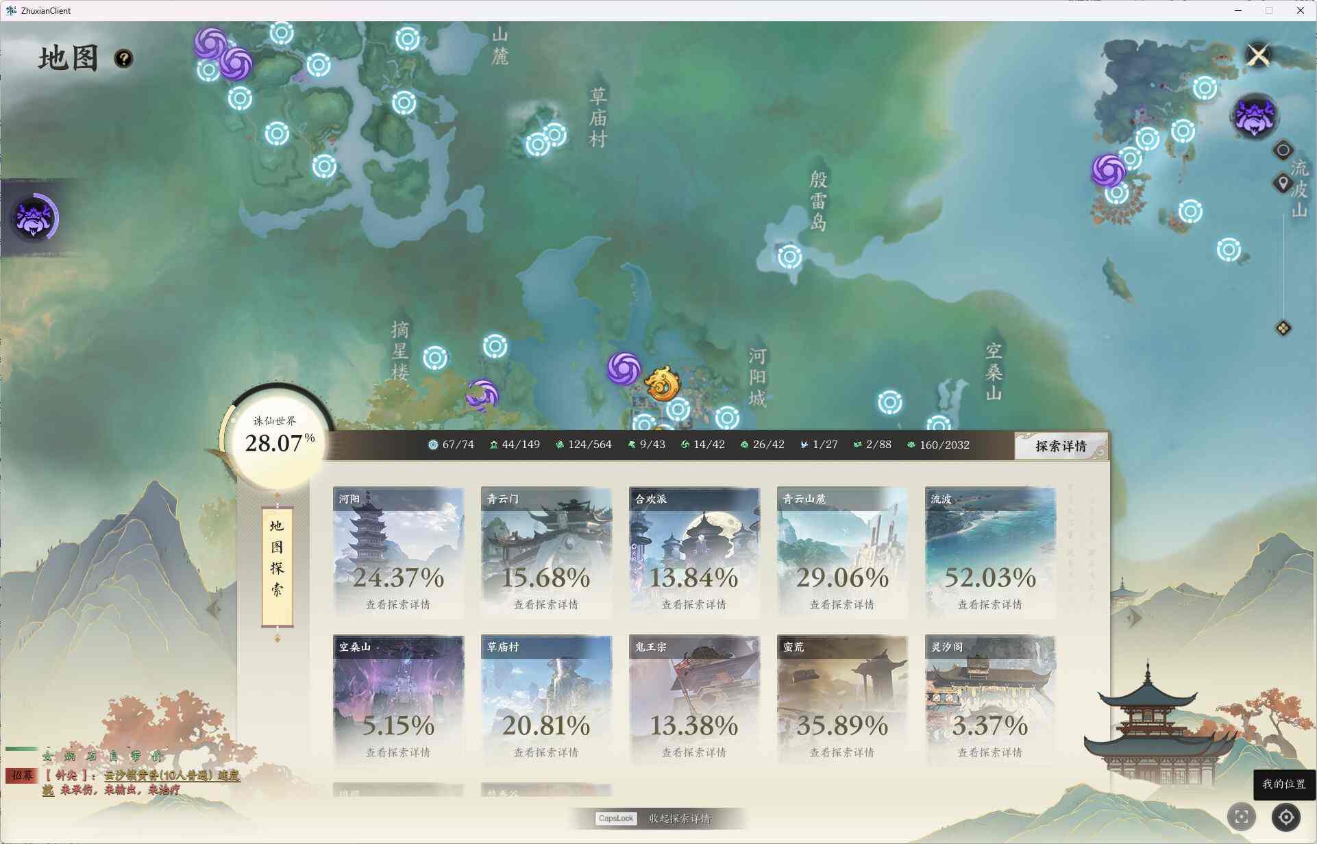Select the purple swirl portal below 摘星楼
This screenshot has width=1317, height=844.
(482, 395)
